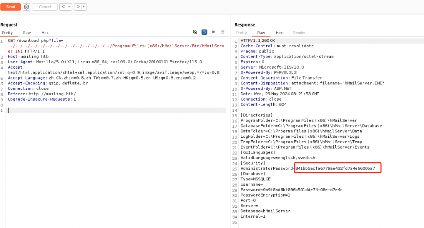Switch to the Request Raw tab
The image size is (424, 228).
click(27, 33)
